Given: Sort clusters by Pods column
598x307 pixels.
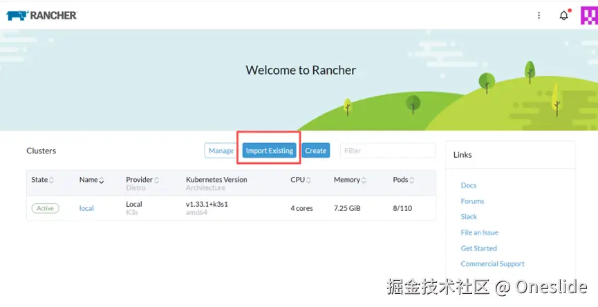Looking at the screenshot, I should point(404,180).
